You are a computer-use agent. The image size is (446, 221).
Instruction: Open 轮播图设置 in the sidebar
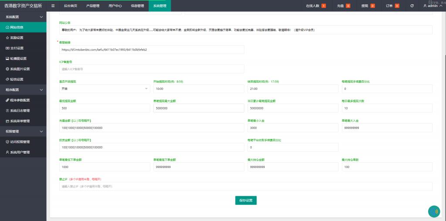[18, 59]
